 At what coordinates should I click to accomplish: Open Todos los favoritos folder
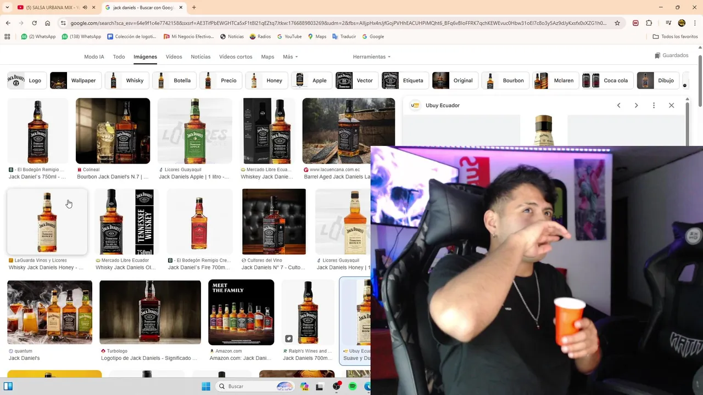pyautogui.click(x=675, y=36)
